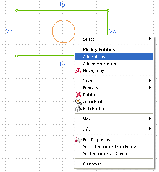Open the Info submenu
The image size is (159, 172).
pyautogui.click(x=114, y=129)
